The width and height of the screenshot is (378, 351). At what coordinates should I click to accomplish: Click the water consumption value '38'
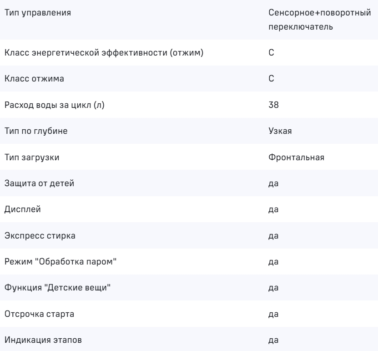(273, 105)
